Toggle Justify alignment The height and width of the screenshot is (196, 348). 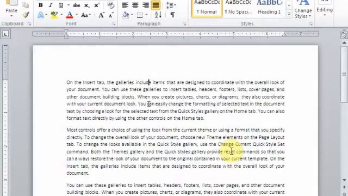156,5
